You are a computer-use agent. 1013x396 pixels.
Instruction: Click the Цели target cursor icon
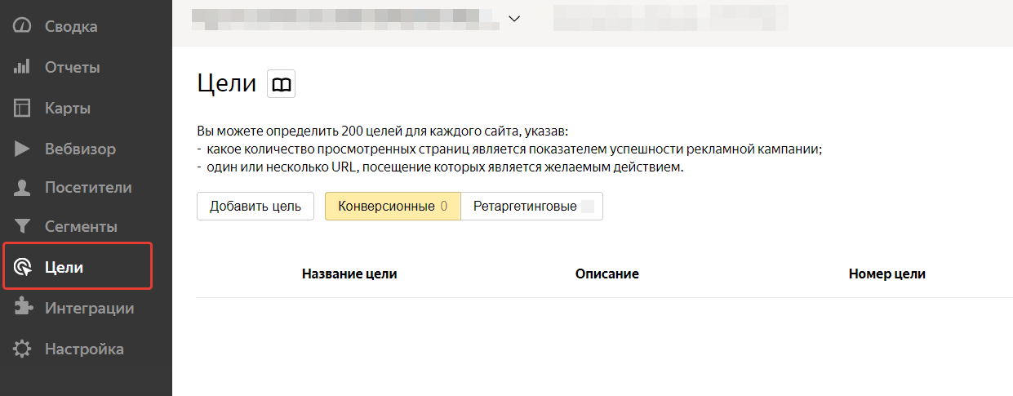click(23, 267)
